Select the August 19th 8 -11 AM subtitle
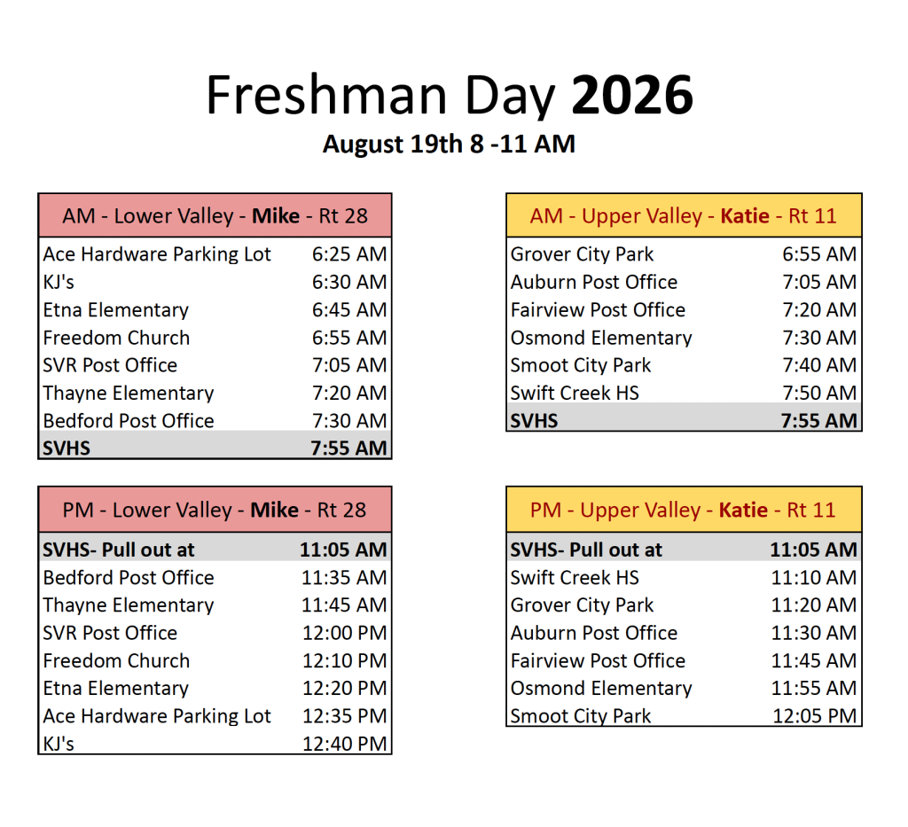The image size is (908, 827). click(x=449, y=144)
